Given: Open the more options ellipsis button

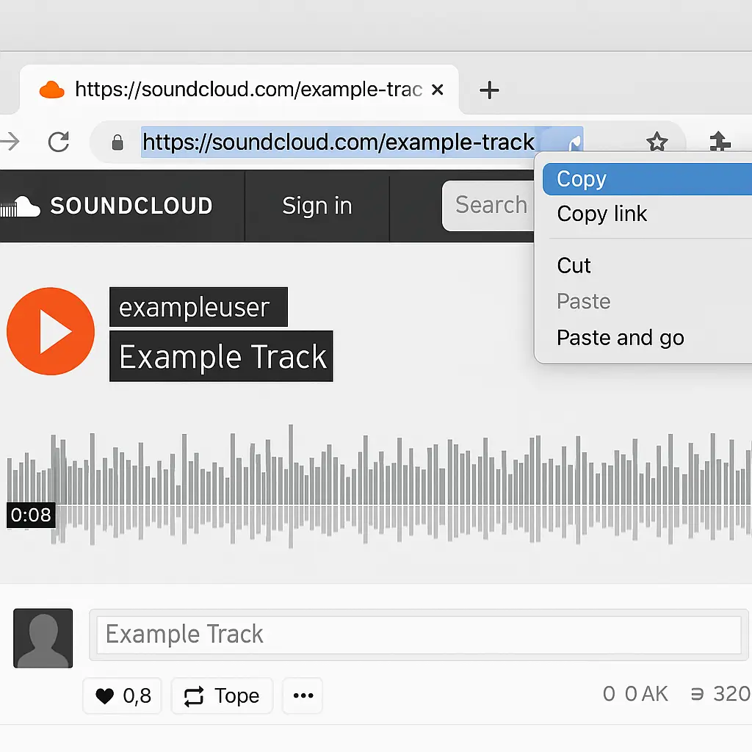Looking at the screenshot, I should pos(303,695).
